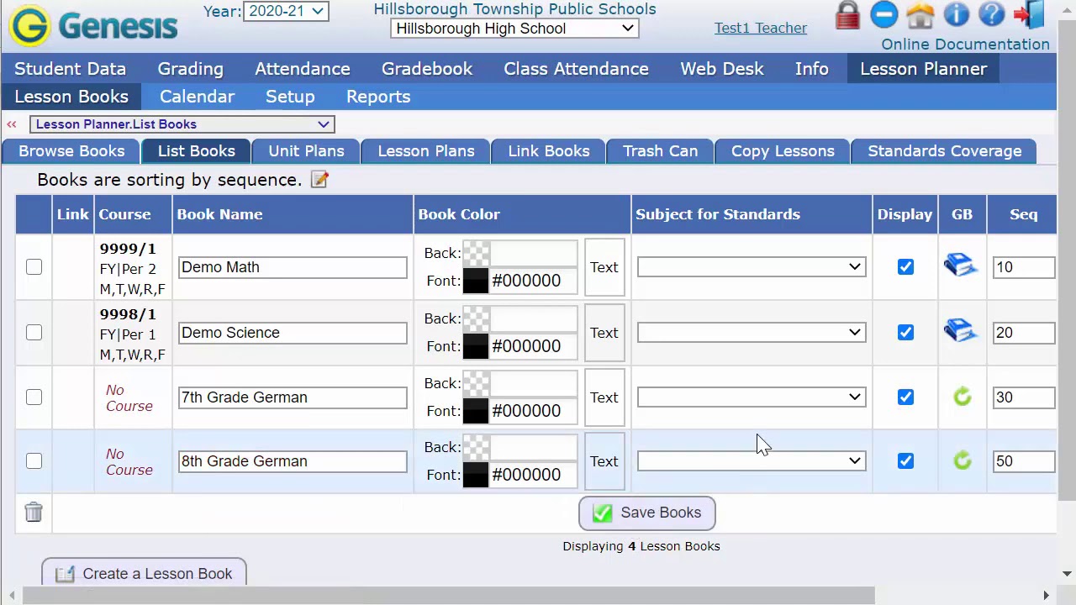The width and height of the screenshot is (1076, 605).
Task: Select checkbox for 8th Grade German row
Action: [34, 461]
